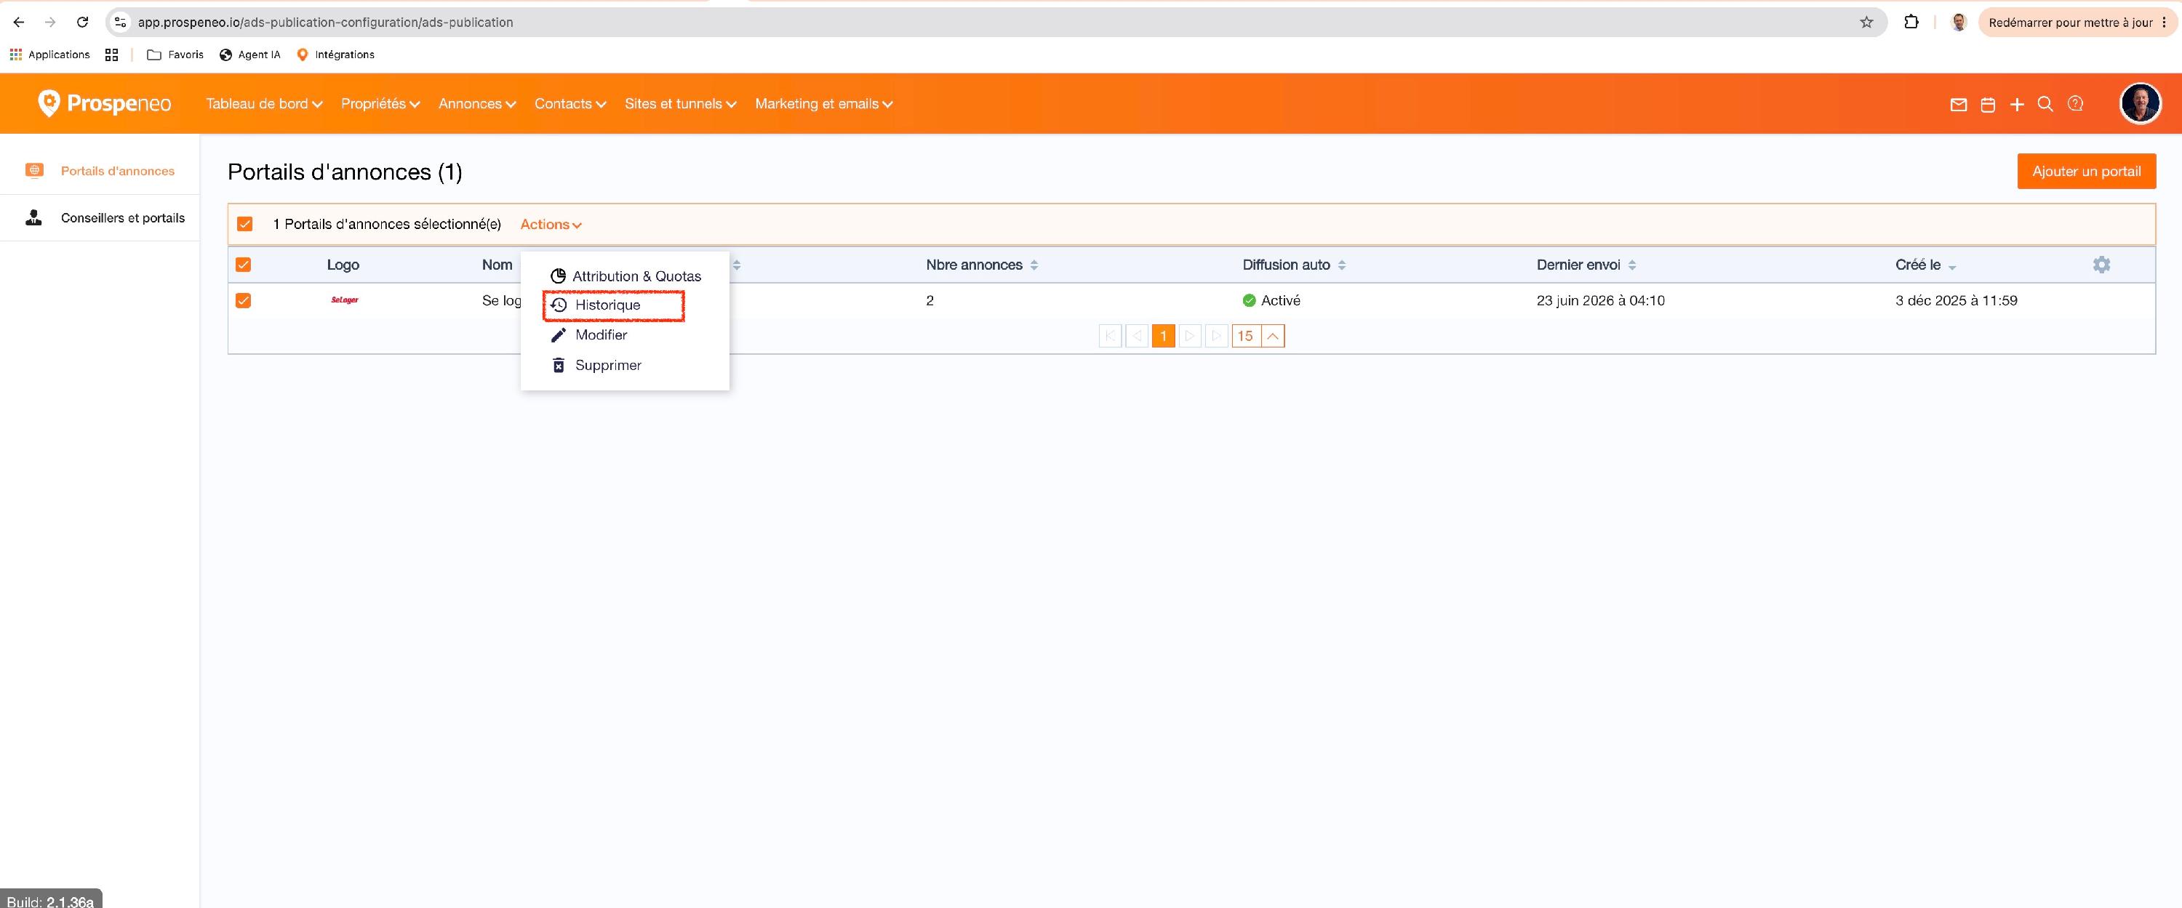Toggle the table header select-all checkbox
This screenshot has height=908, width=2182.
coord(243,265)
